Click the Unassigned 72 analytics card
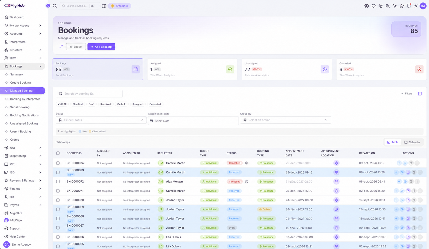This screenshot has height=249, width=429. click(287, 69)
